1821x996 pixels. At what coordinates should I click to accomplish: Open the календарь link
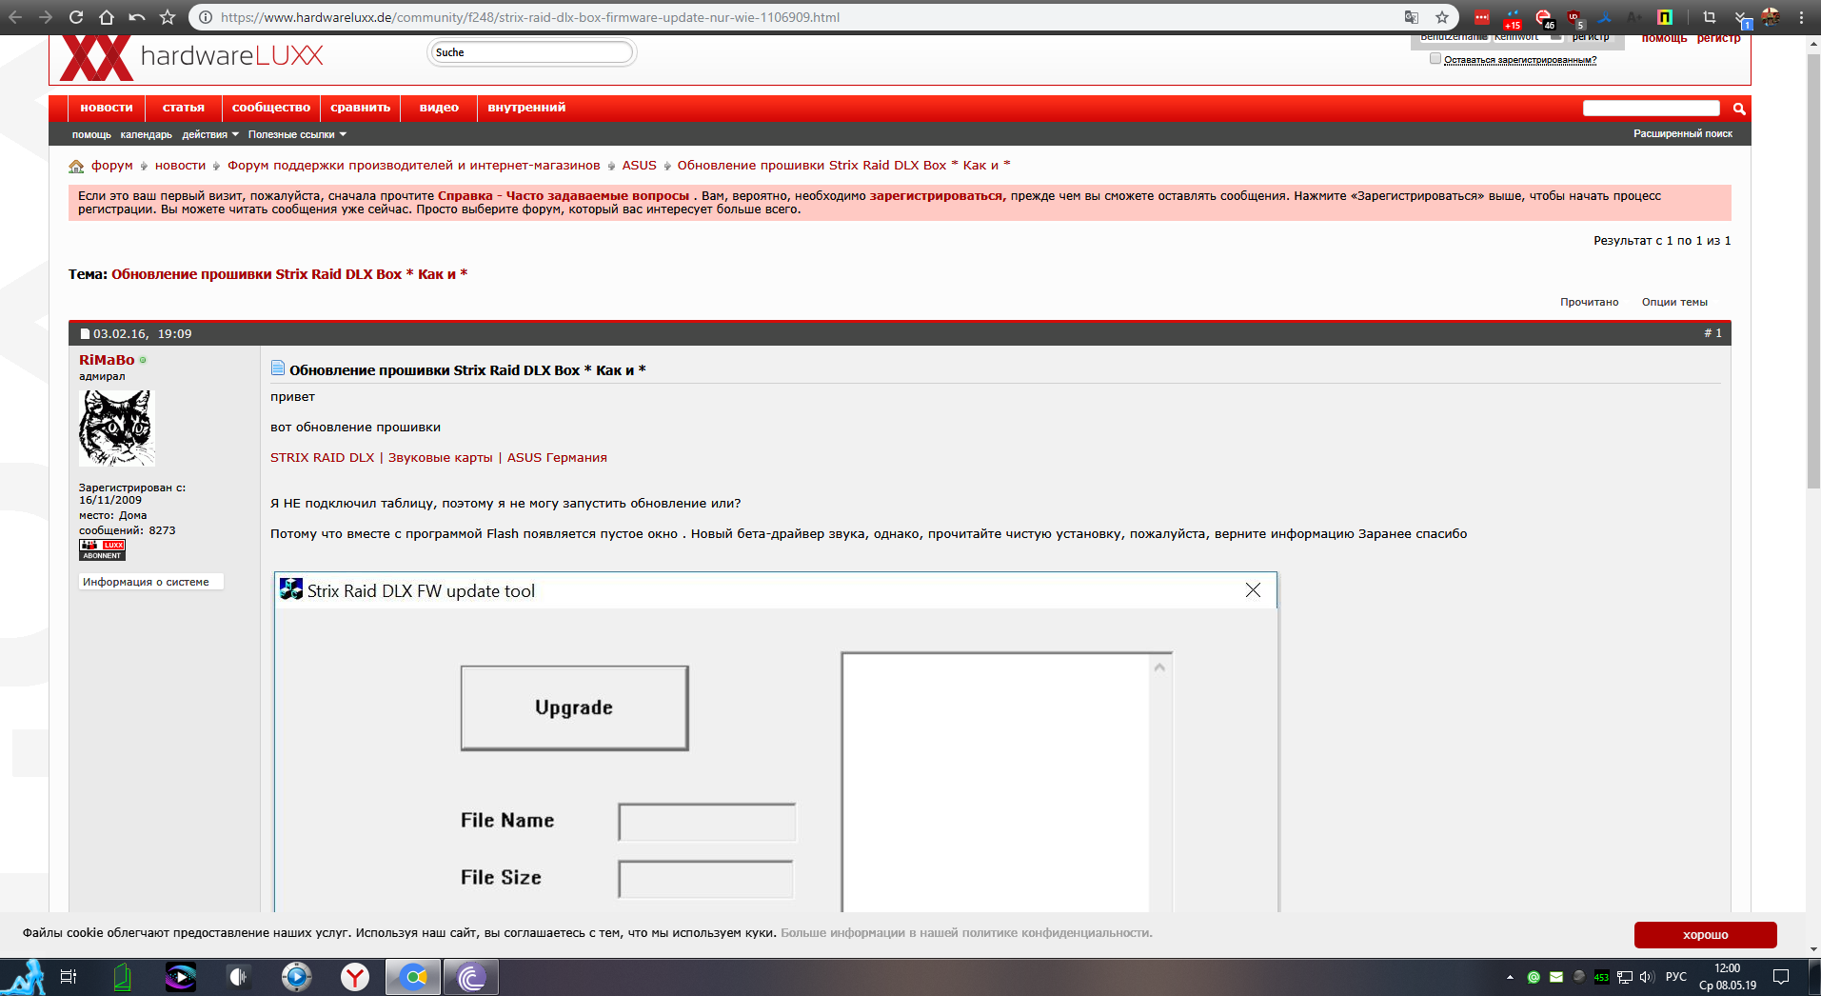point(147,134)
